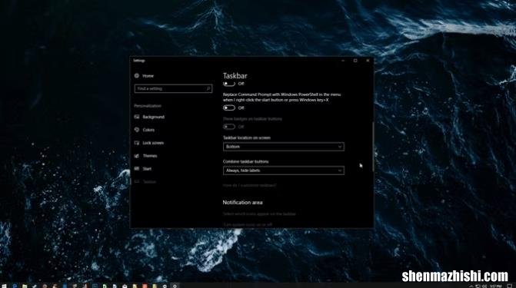Open Taskbar location on screen dropdown
The width and height of the screenshot is (516, 288).
click(284, 147)
